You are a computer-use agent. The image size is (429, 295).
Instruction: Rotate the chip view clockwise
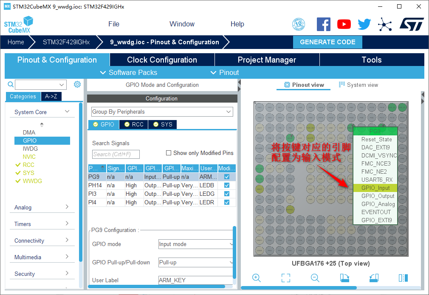[344, 278]
